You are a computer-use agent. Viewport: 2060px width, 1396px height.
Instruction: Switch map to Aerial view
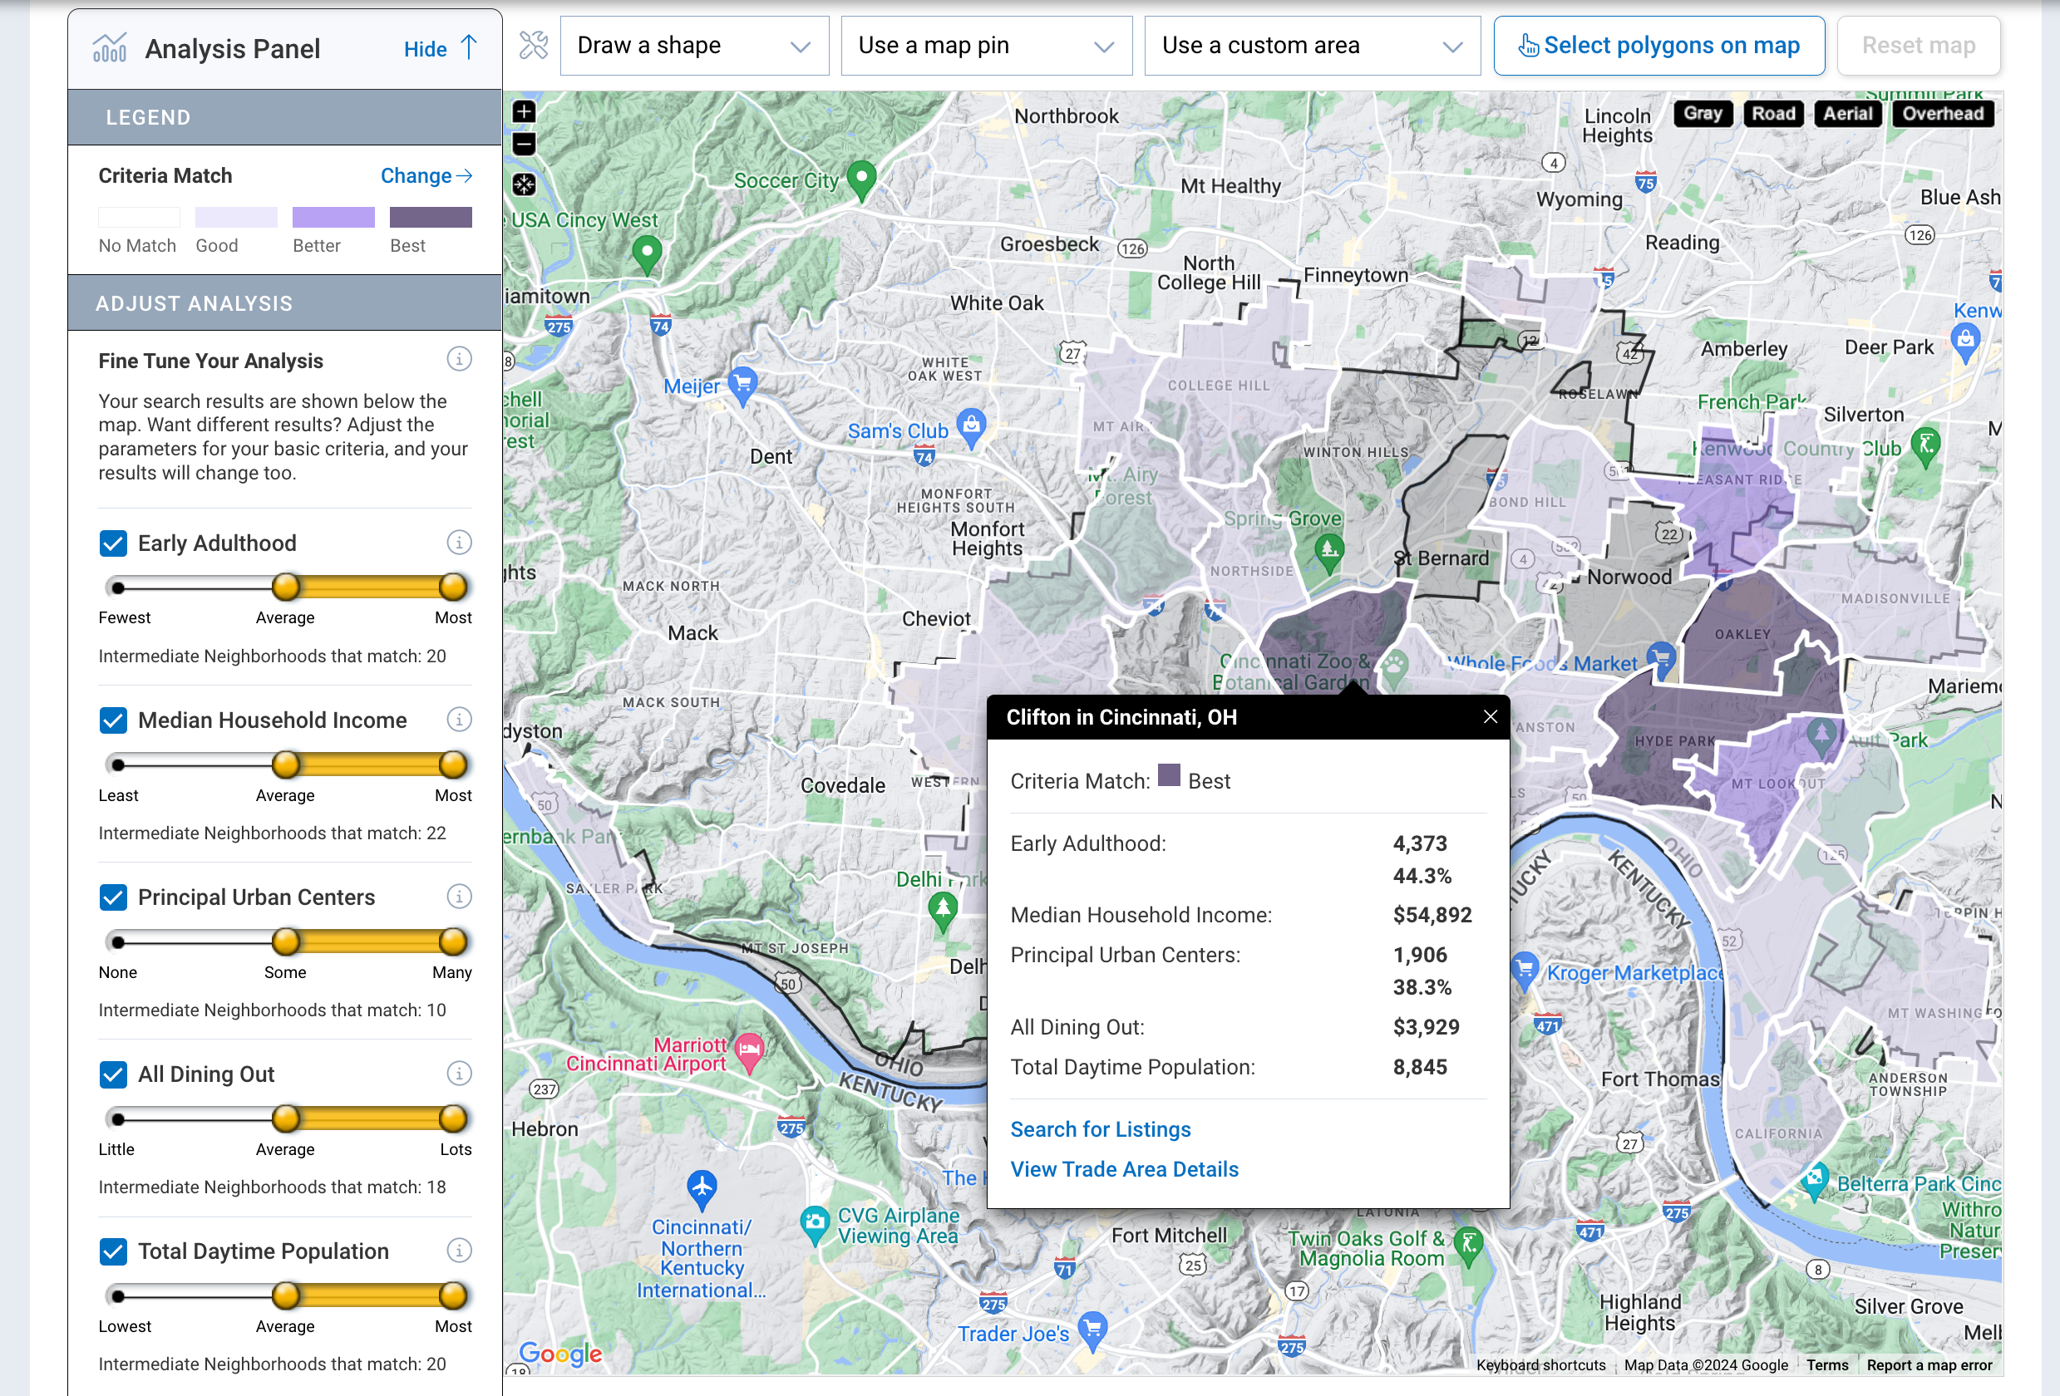tap(1847, 113)
